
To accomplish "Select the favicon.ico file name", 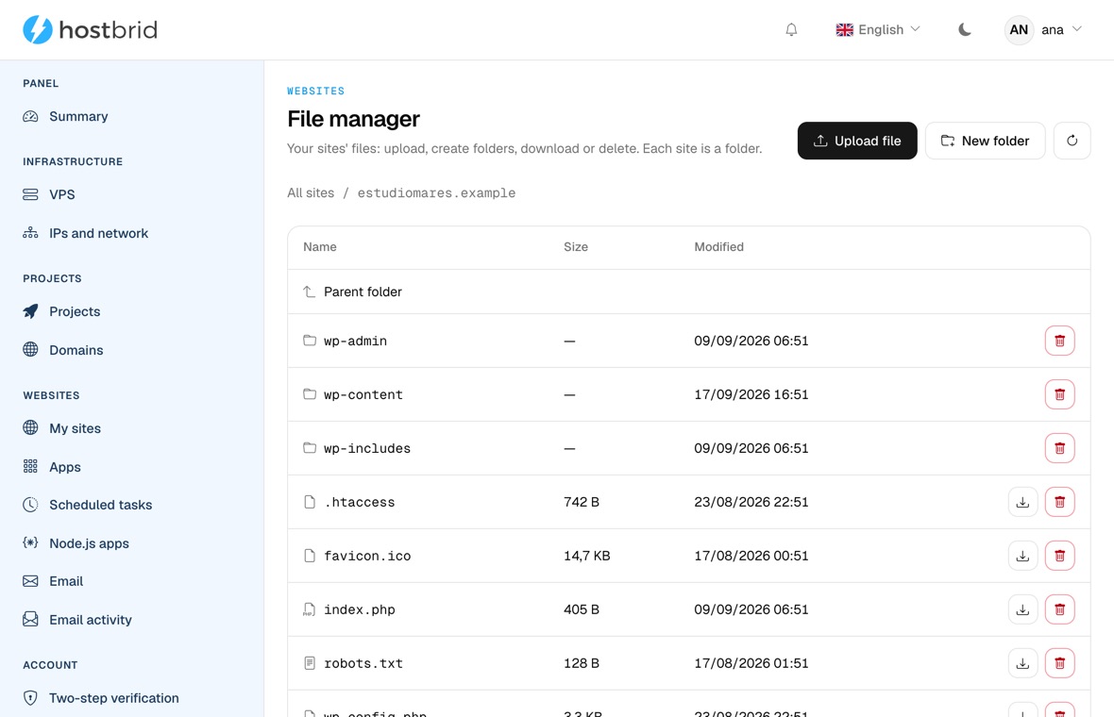I will click(x=366, y=556).
